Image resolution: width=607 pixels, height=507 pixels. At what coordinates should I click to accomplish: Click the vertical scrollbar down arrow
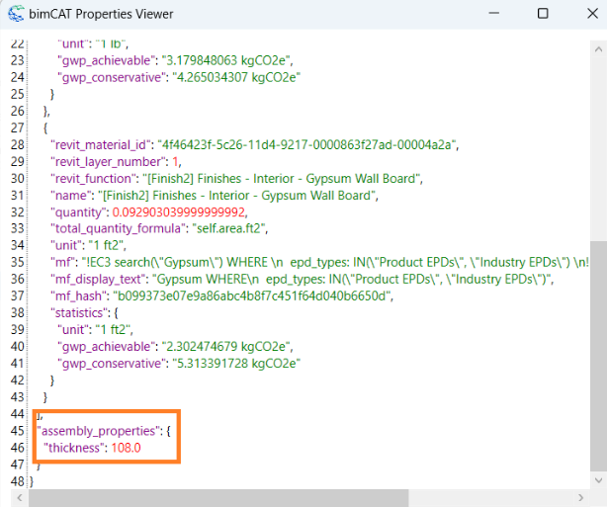597,480
